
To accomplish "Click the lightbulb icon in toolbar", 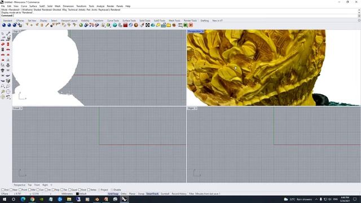I will 158,25.
